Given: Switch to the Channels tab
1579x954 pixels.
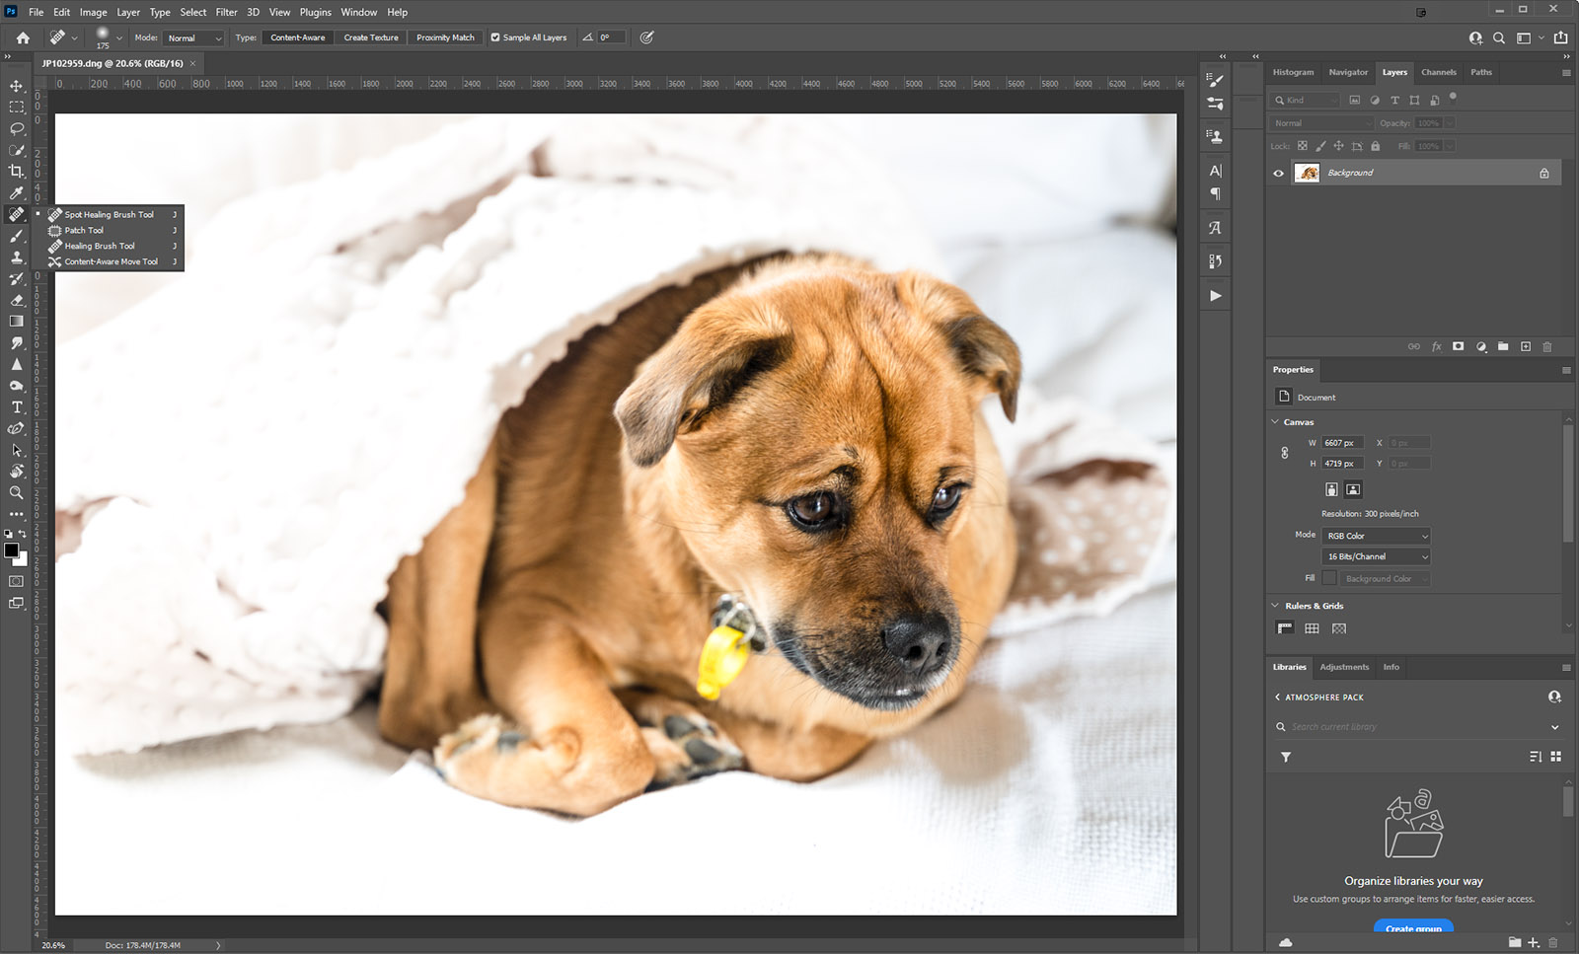Looking at the screenshot, I should pos(1438,72).
